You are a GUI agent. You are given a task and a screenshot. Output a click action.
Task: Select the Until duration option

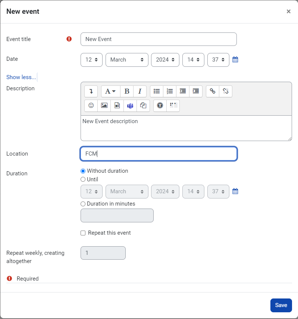(83, 179)
